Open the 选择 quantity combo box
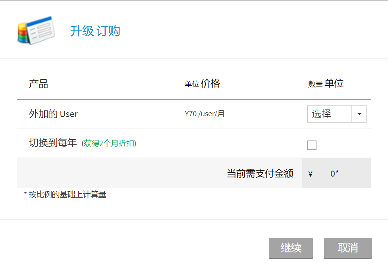 coord(329,114)
